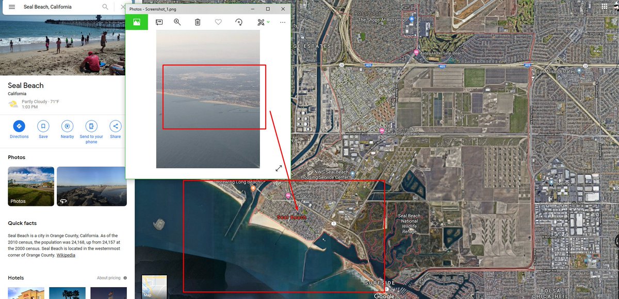Open the Wikipedia link in Quick facts

point(66,255)
